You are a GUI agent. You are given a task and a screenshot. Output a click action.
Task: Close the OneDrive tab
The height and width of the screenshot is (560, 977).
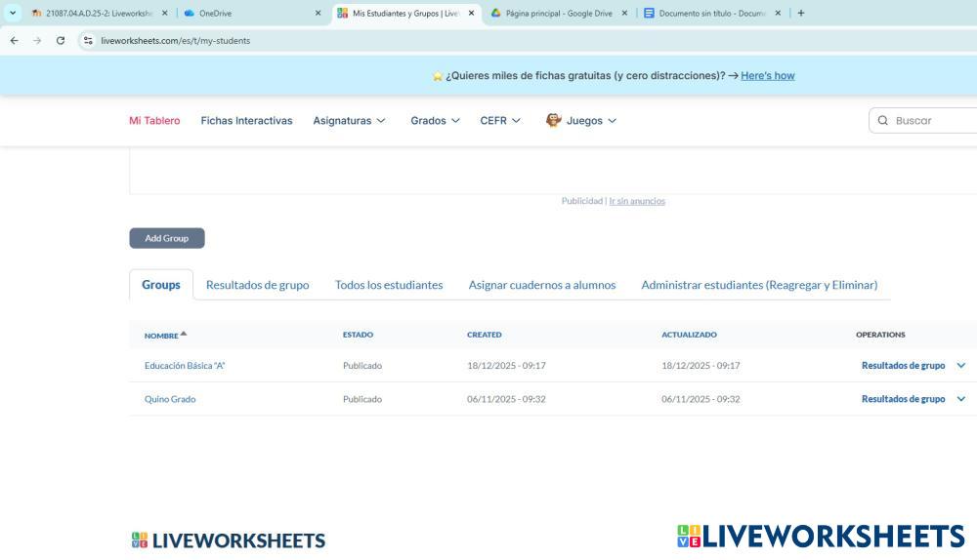click(318, 14)
